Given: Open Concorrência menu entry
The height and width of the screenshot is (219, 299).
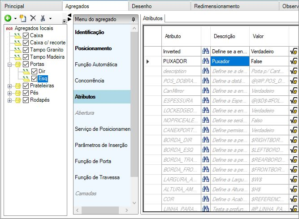Looking at the screenshot, I should 90,81.
